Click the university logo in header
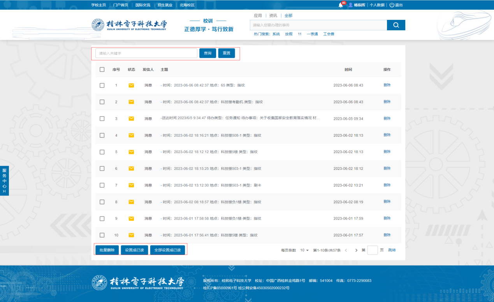 (129, 25)
